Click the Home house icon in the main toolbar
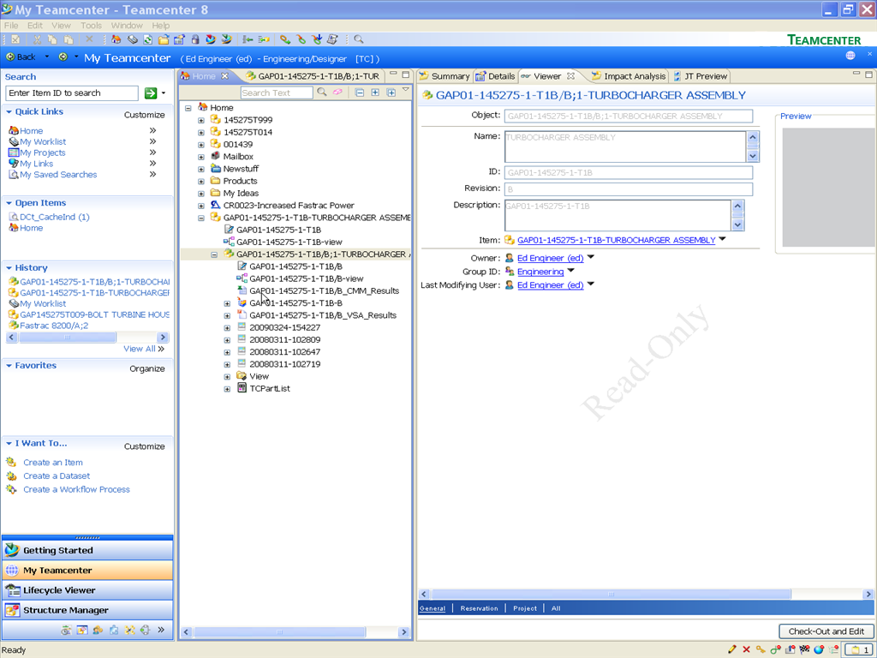Screen dimensions: 877x658 pyautogui.click(x=116, y=39)
